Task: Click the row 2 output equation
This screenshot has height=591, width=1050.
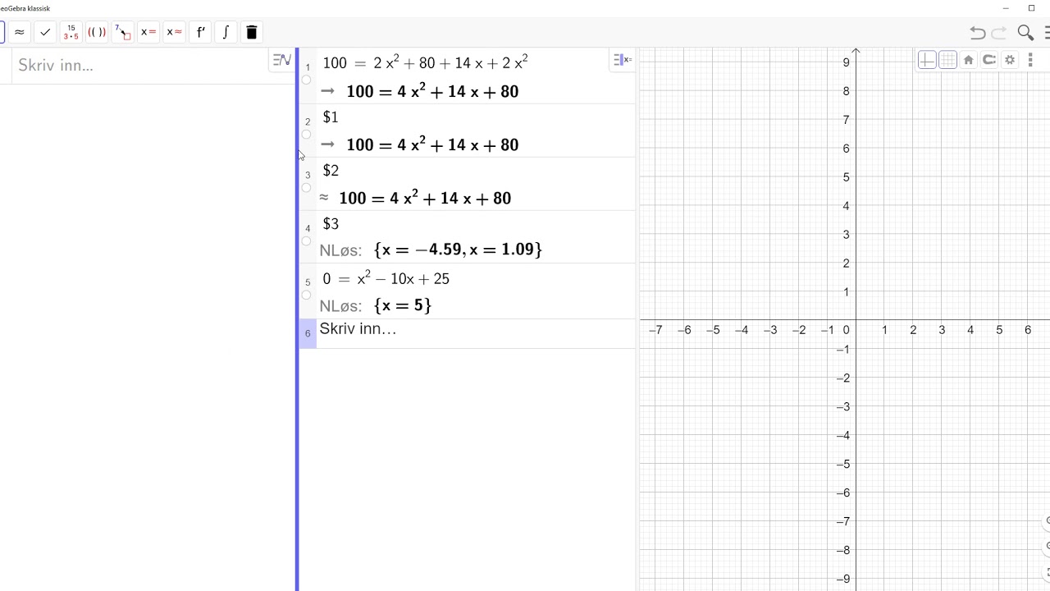Action: pos(432,144)
